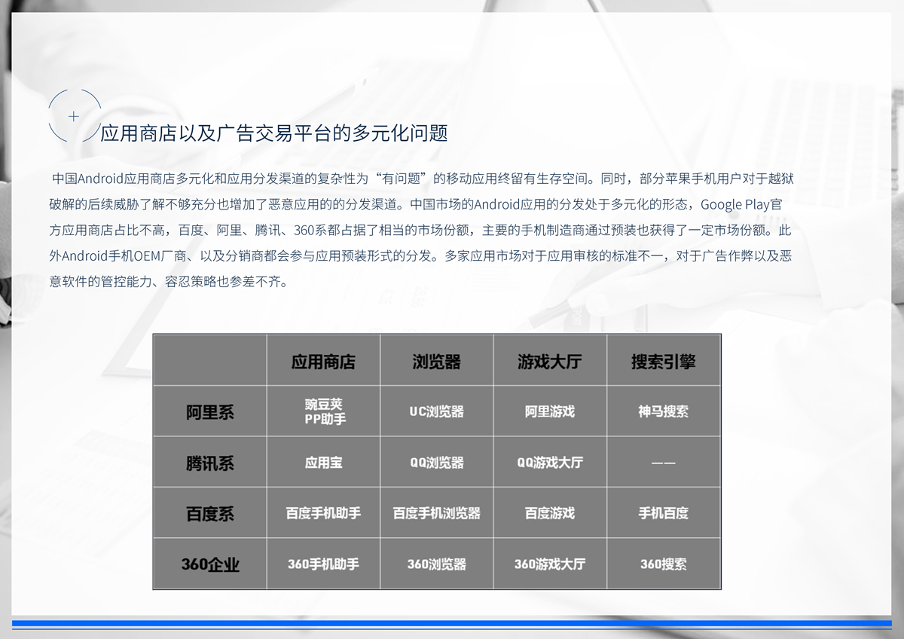The image size is (904, 639).
Task: Click the plus icon inside the circle
Action: [x=74, y=116]
